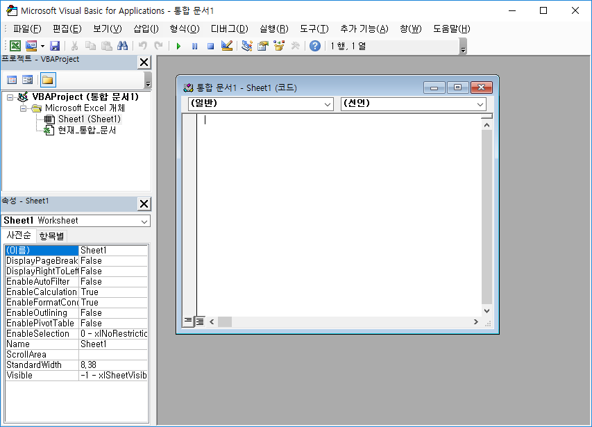Select VBAProject (통합 문서1) root node
The width and height of the screenshot is (592, 427).
tap(85, 97)
